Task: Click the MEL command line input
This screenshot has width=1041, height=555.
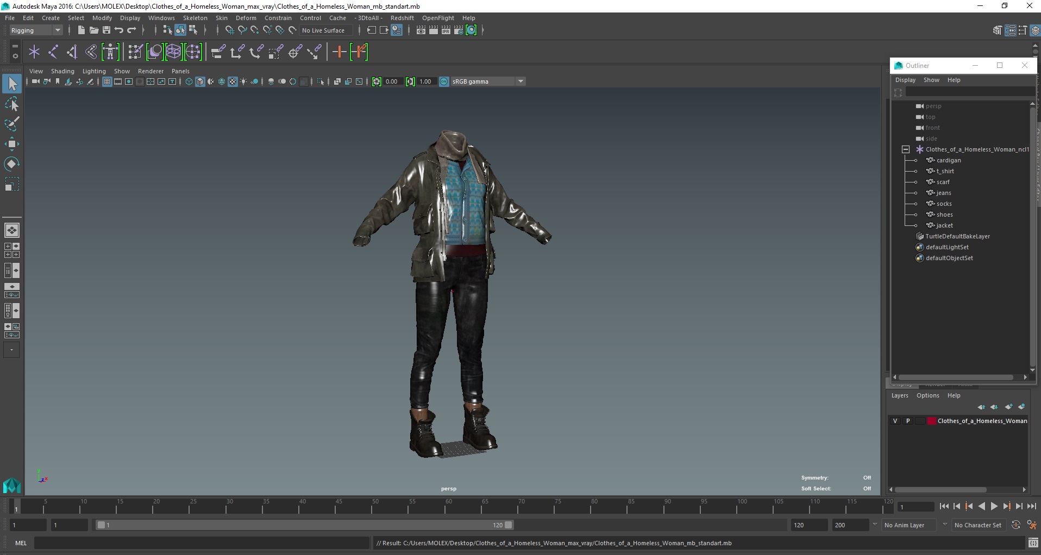Action: tap(202, 543)
